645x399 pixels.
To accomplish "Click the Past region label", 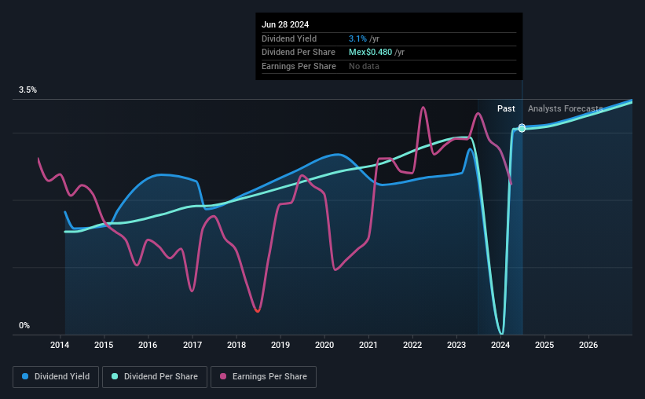I will coord(506,108).
